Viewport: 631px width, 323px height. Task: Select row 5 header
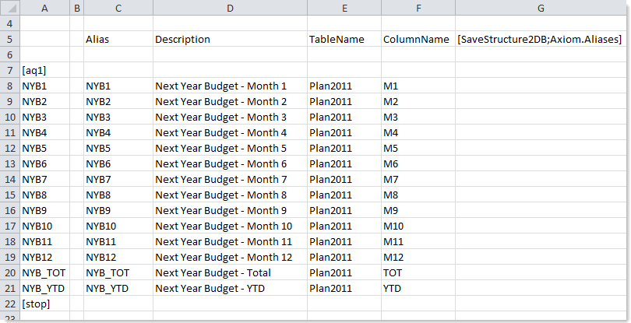9,39
